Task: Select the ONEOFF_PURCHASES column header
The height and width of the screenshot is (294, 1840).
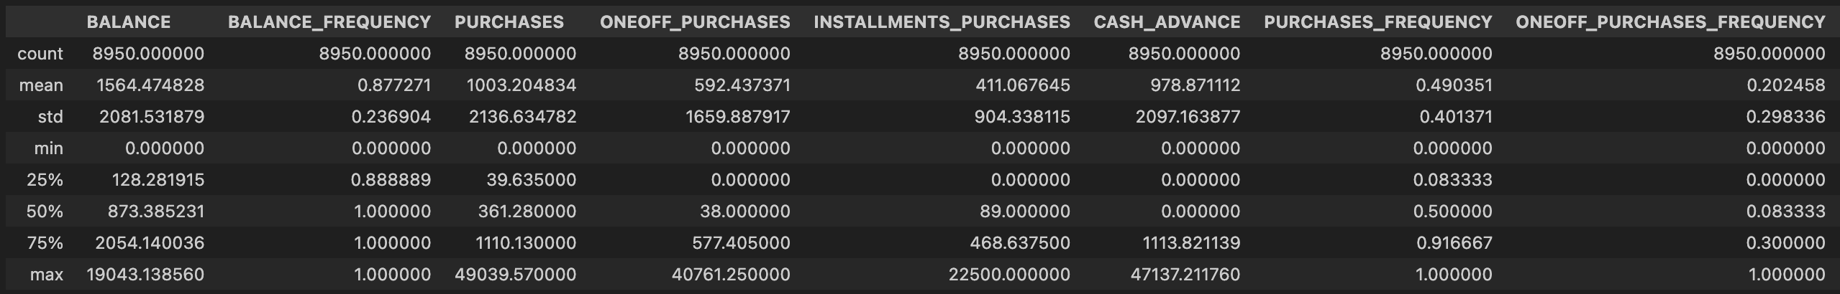Action: point(695,22)
